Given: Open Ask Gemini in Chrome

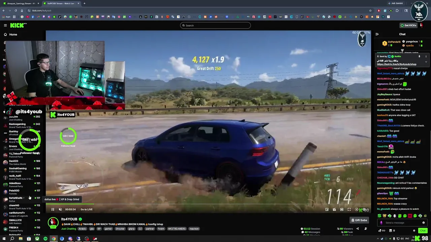Looking at the screenshot, I should (x=395, y=3).
